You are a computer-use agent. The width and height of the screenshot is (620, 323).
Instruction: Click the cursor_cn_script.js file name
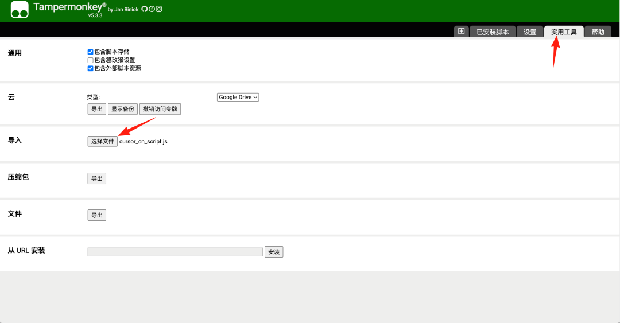[x=143, y=142]
